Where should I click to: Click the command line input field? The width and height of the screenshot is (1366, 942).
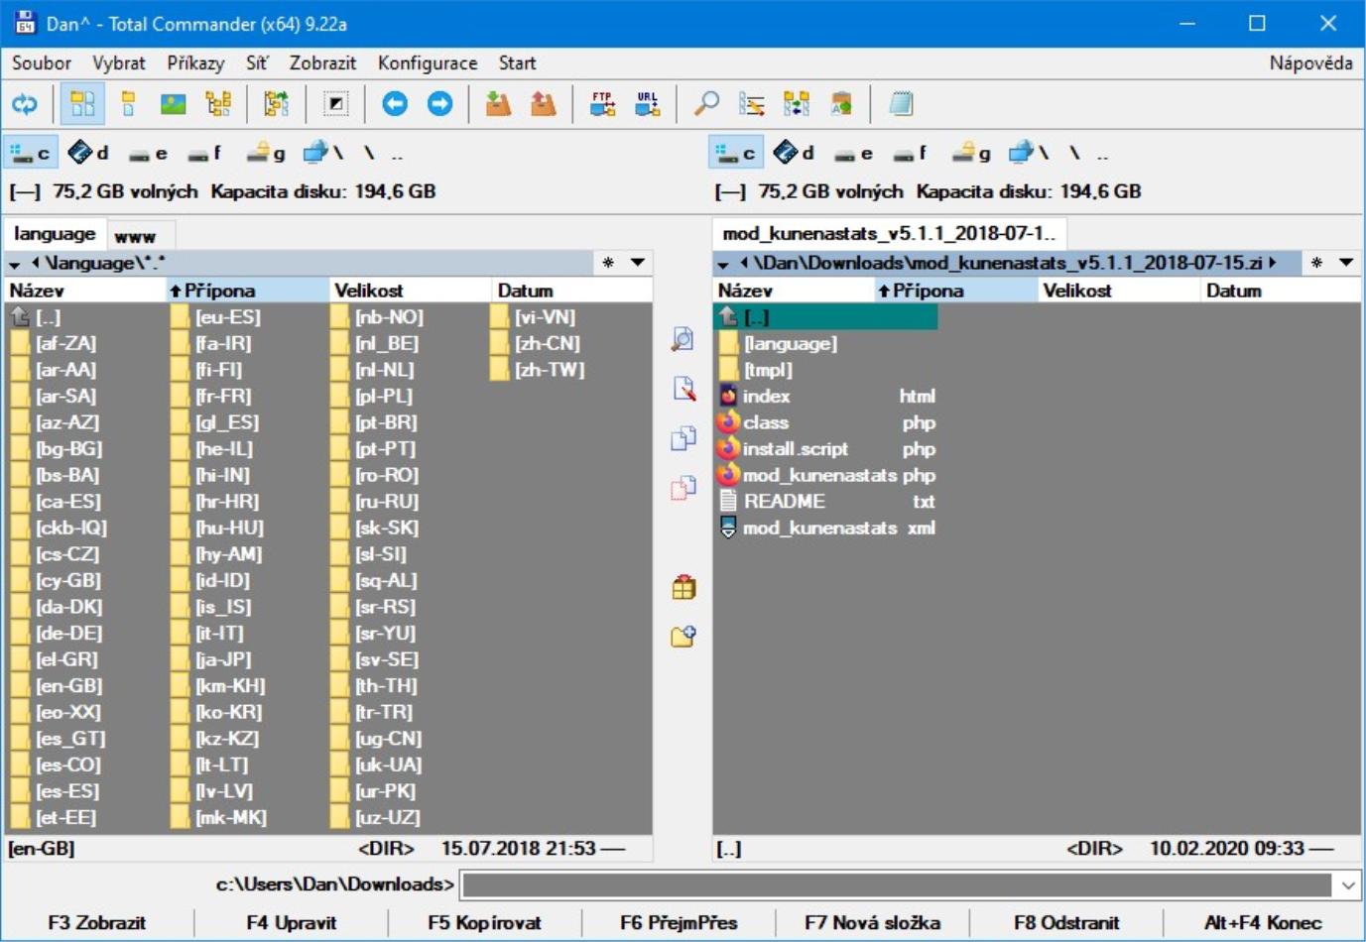pyautogui.click(x=898, y=884)
